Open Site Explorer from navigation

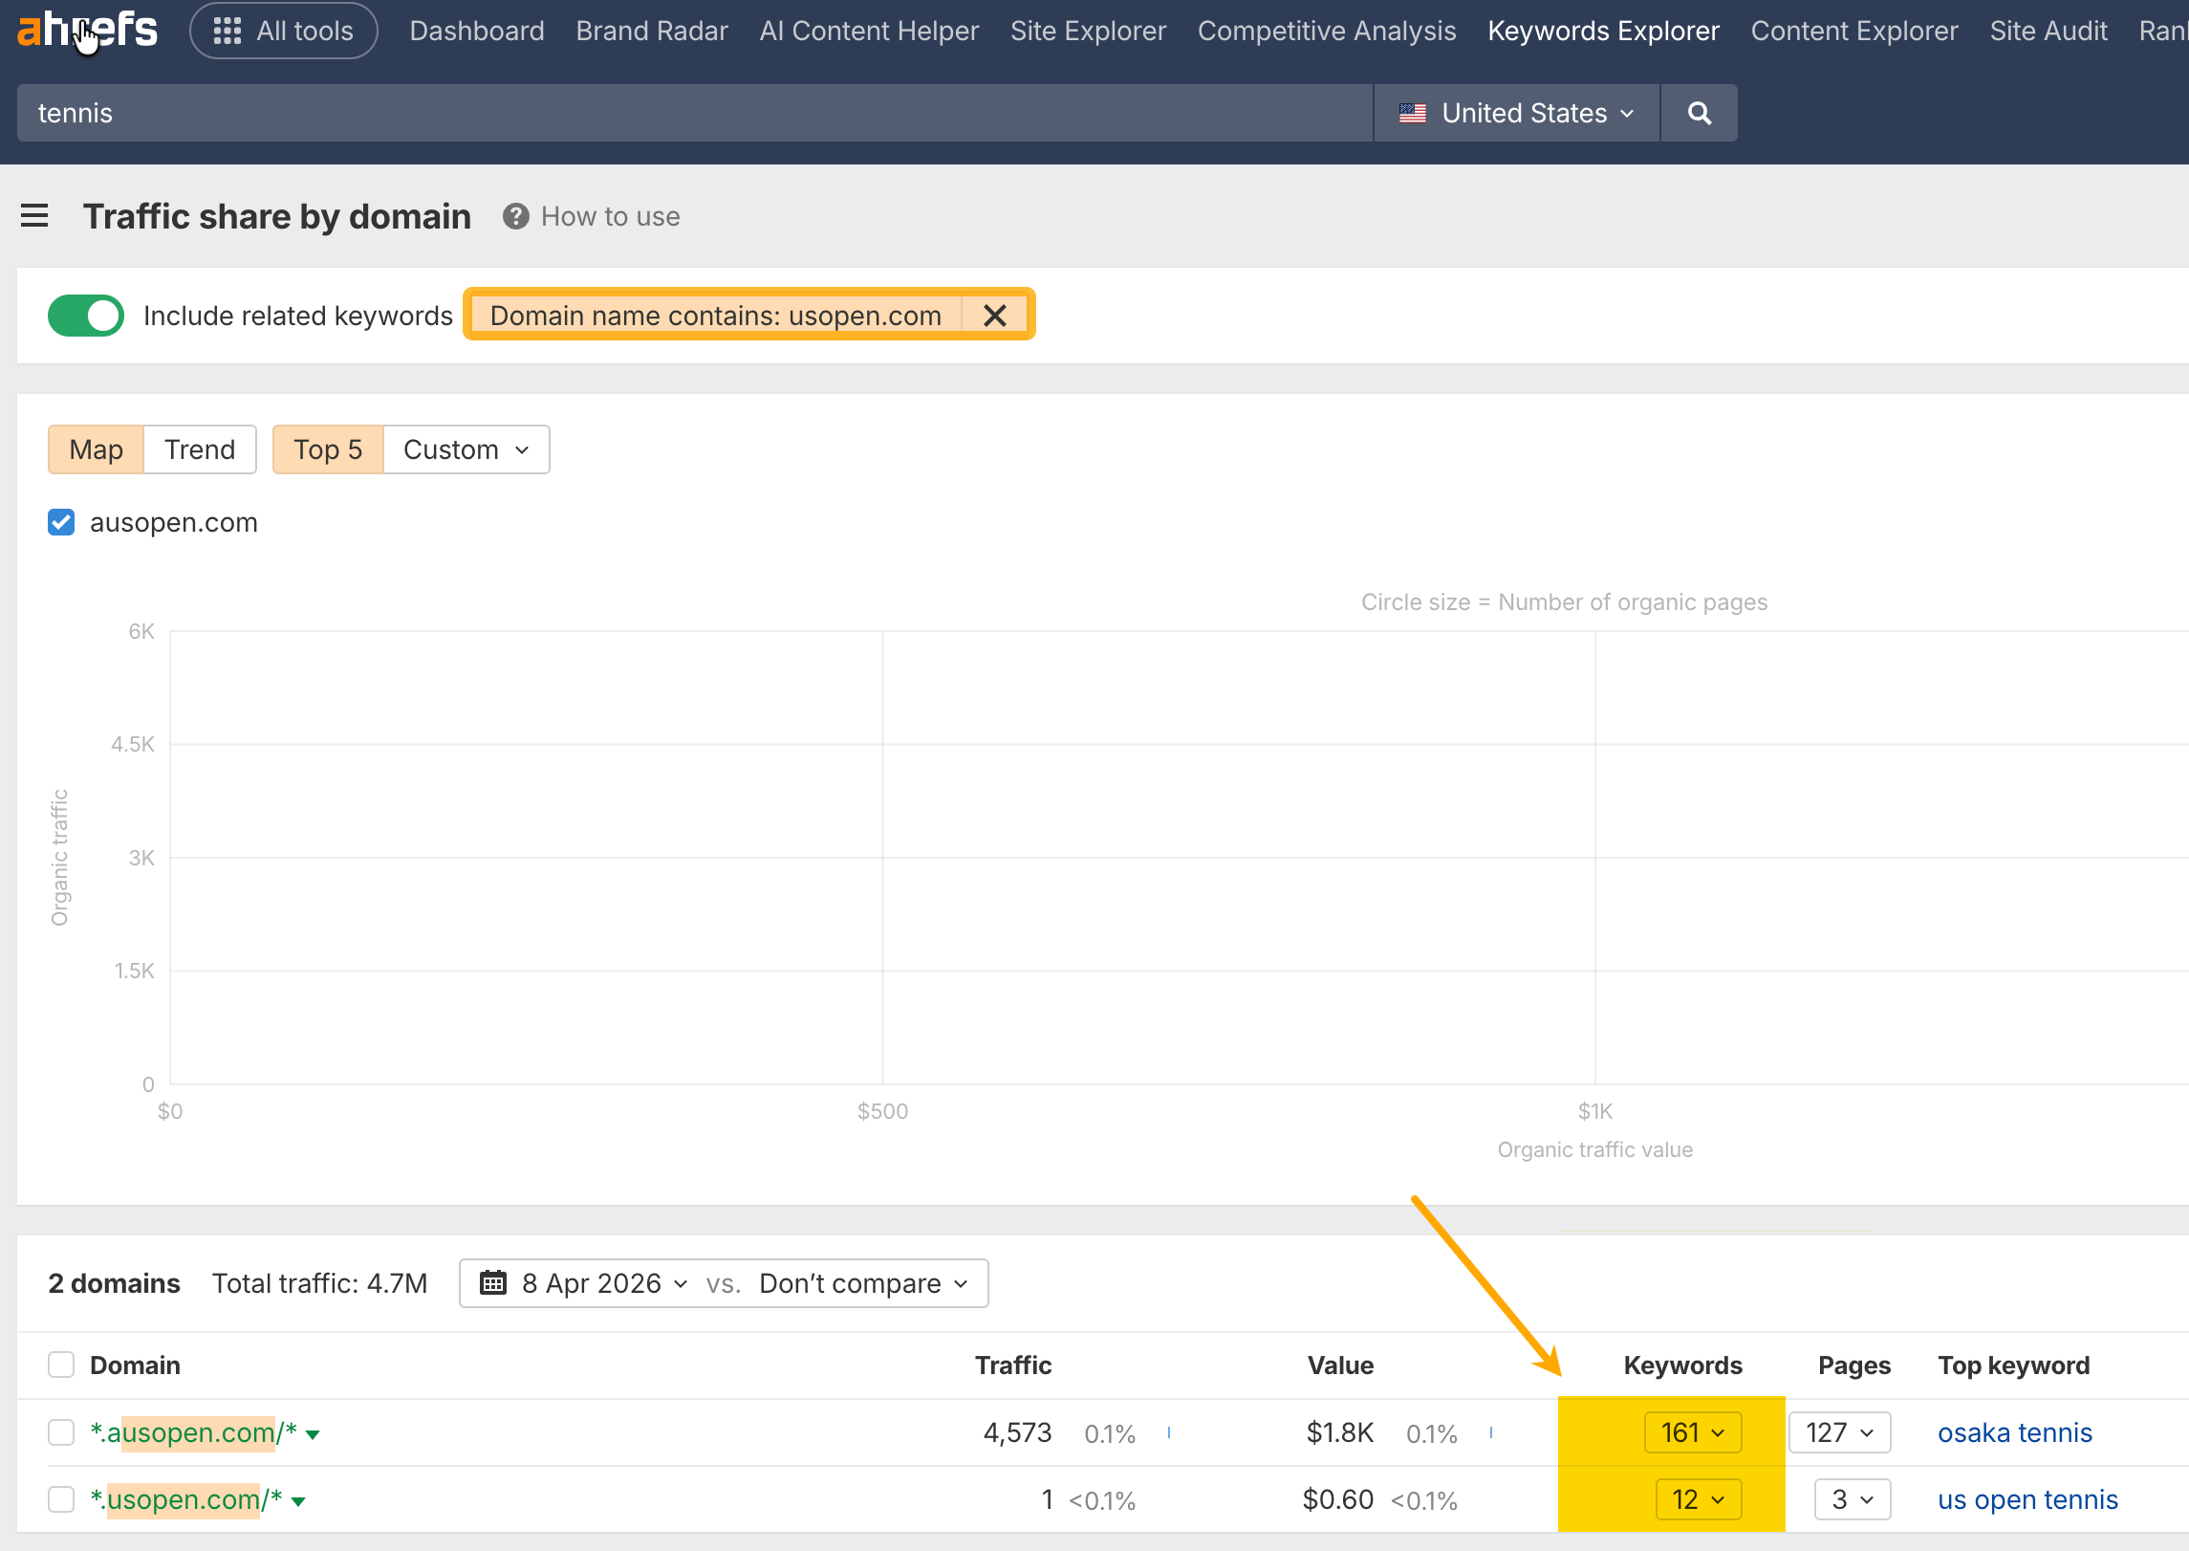point(1088,31)
